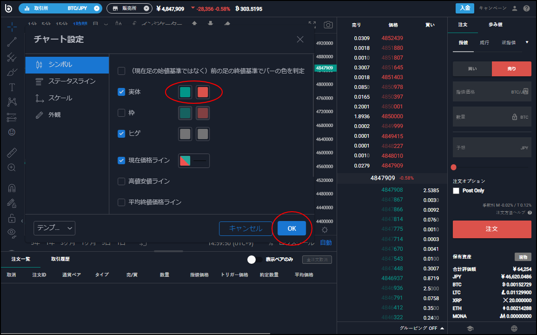Select the text annotation tool
This screenshot has height=335, width=537.
pyautogui.click(x=12, y=87)
